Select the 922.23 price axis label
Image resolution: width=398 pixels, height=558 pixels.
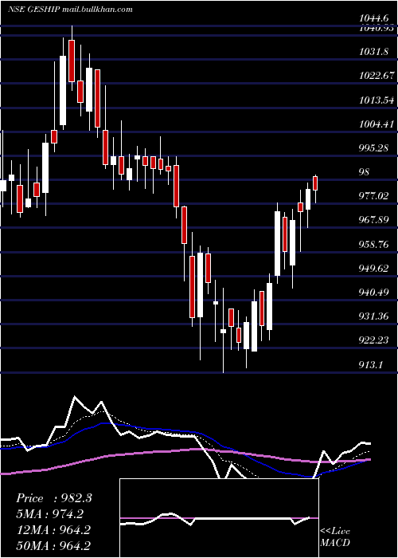pos(374,340)
